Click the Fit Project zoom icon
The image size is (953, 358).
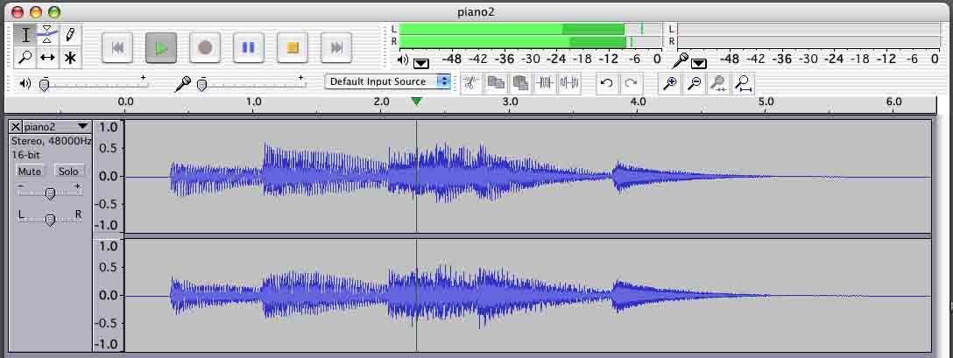(743, 83)
